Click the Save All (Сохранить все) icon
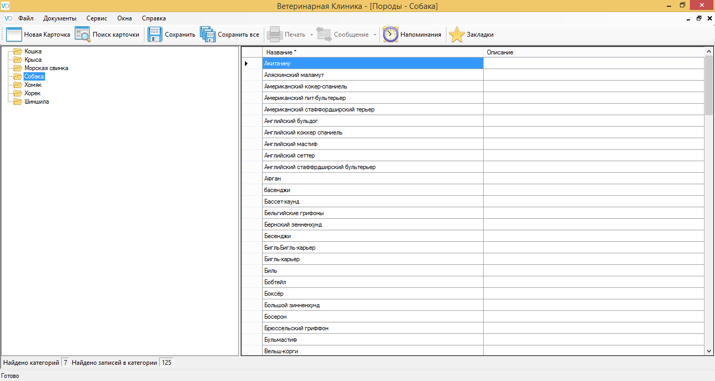This screenshot has height=381, width=715. [x=208, y=35]
